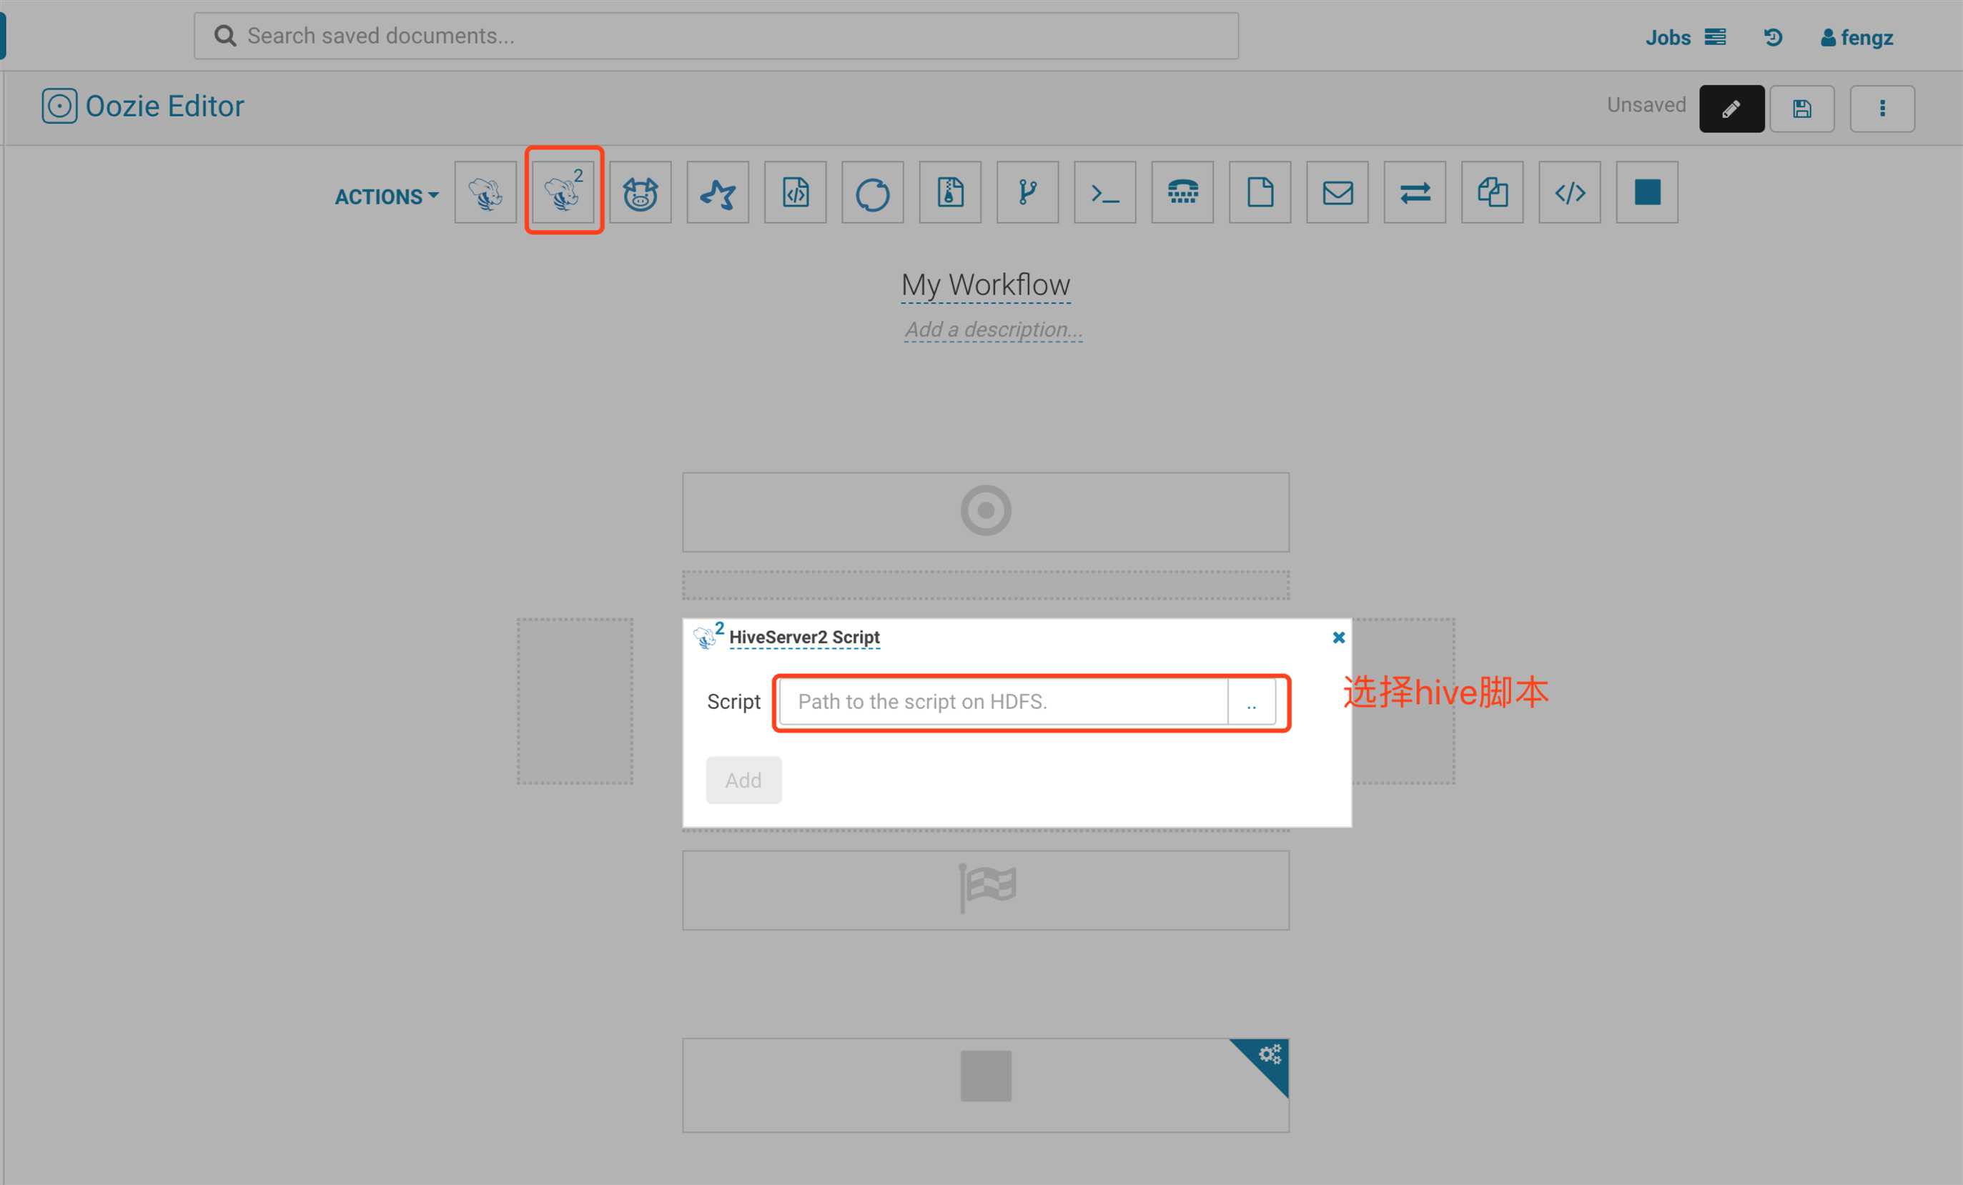
Task: Select the Sub workflow action icon
Action: click(1027, 192)
